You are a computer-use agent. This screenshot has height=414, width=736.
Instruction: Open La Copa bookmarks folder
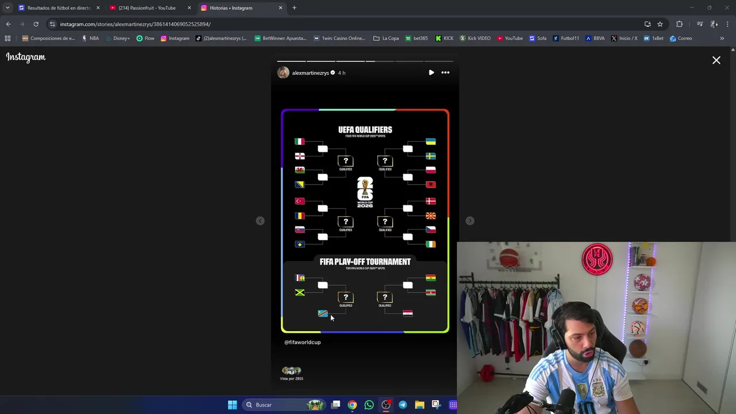click(x=386, y=39)
